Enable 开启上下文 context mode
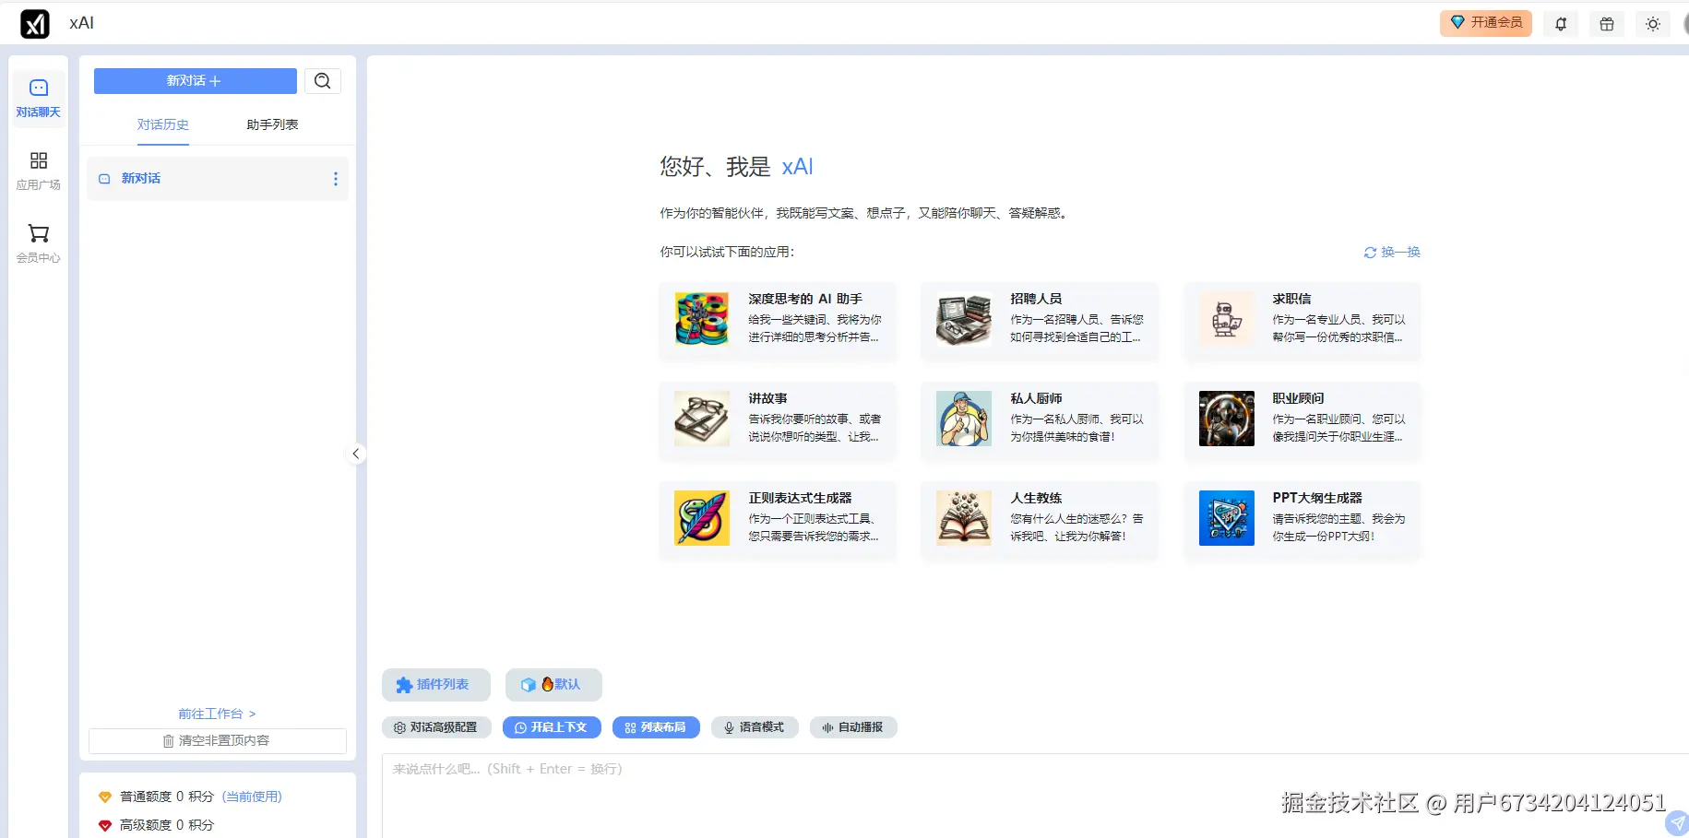 (552, 727)
